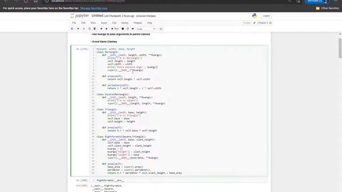The width and height of the screenshot is (342, 192).
Task: Click into the RightPyramid.__mro__ input cell
Action: point(178,180)
